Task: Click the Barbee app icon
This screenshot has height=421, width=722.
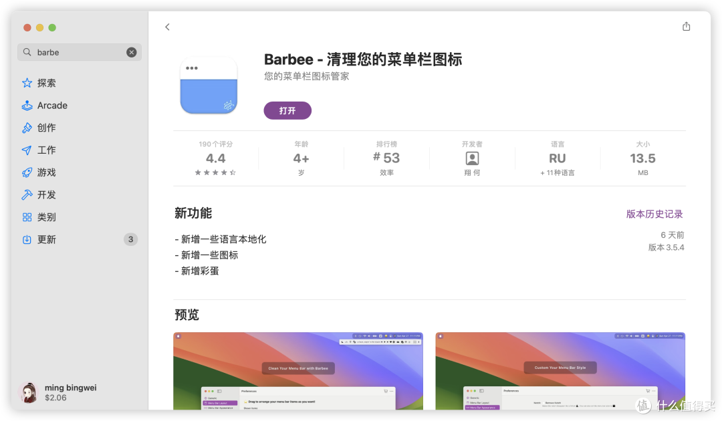Action: point(209,85)
